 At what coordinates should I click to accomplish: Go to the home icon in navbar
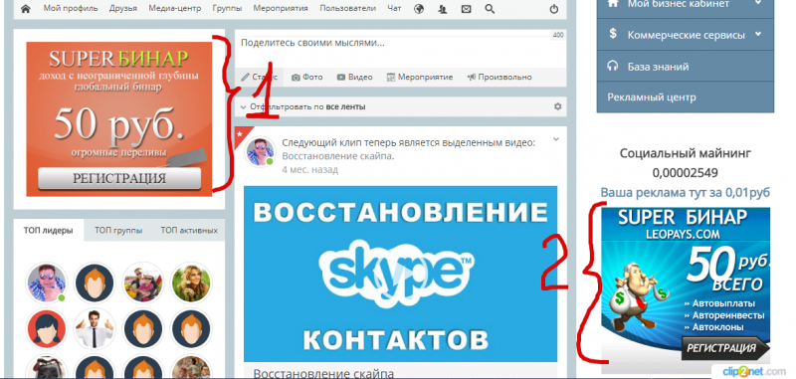[x=26, y=9]
